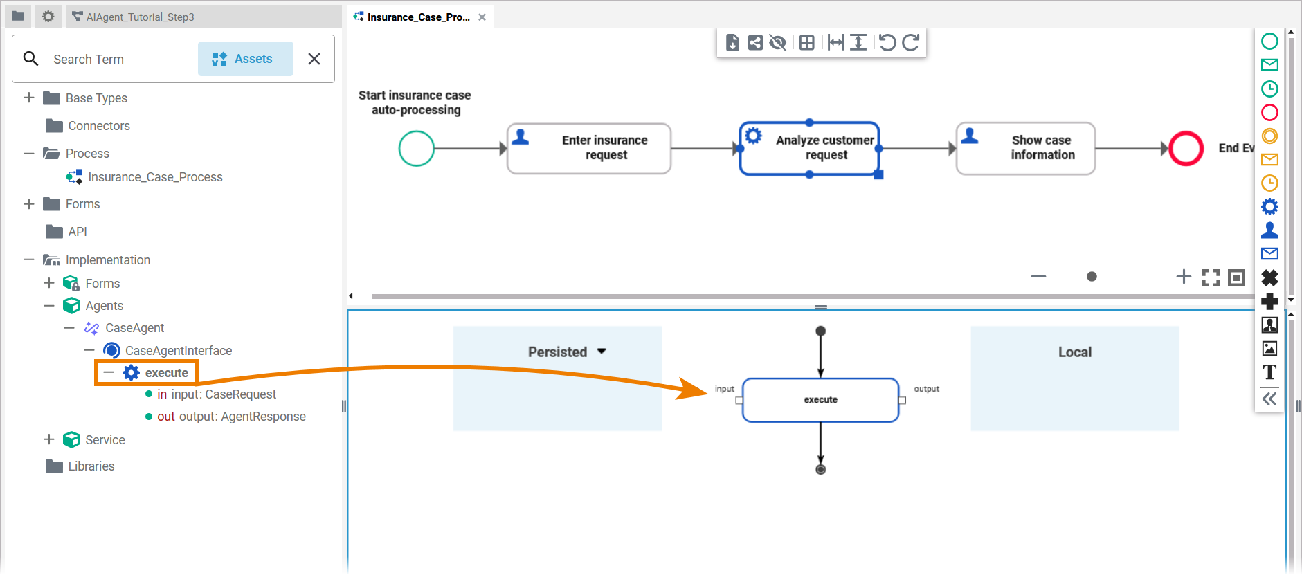Viewport: 1302px width, 575px height.
Task: Select the image element palette icon
Action: tap(1269, 348)
